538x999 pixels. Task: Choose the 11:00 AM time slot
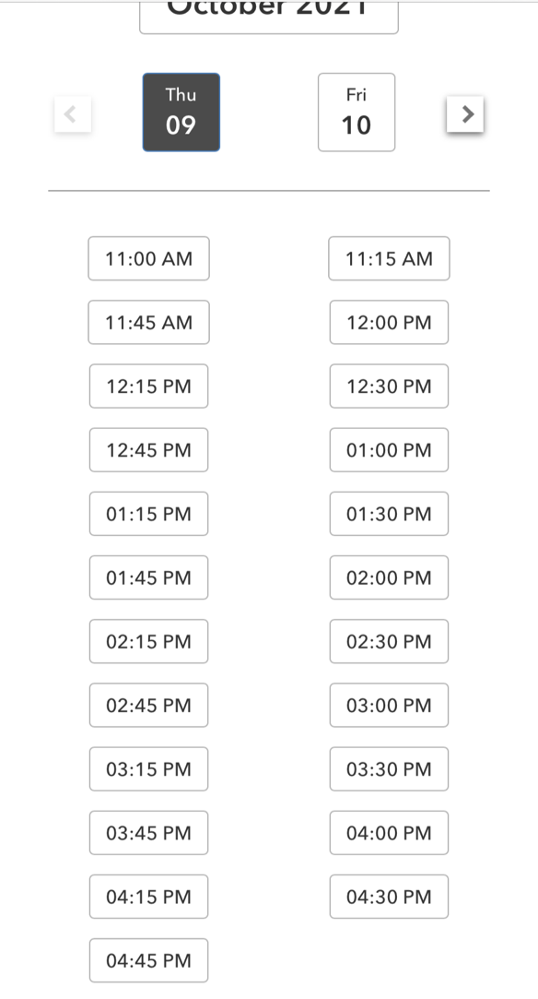tap(149, 258)
